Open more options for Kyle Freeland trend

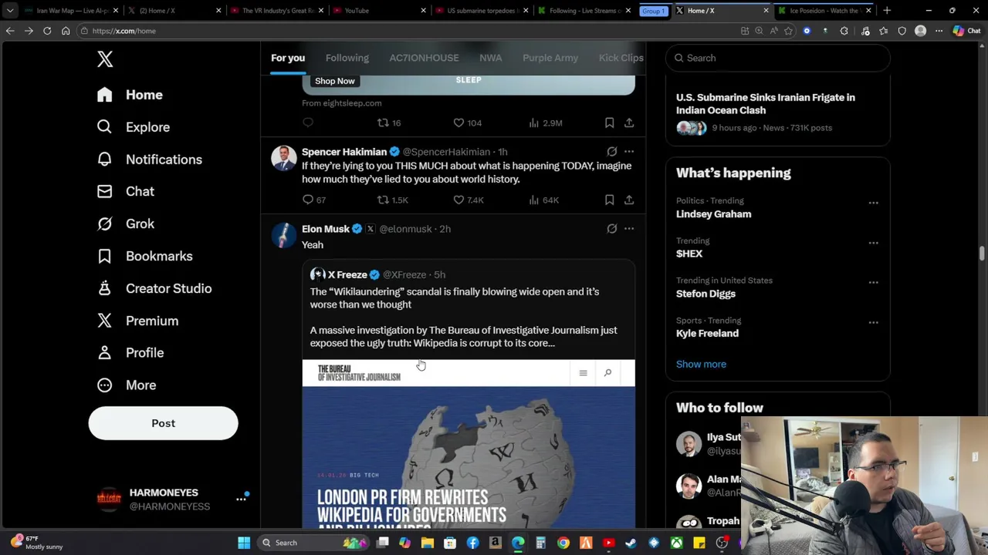coord(873,323)
